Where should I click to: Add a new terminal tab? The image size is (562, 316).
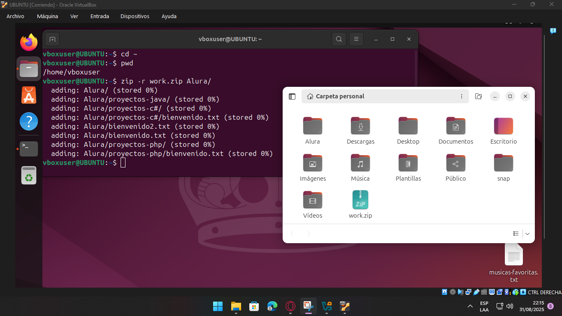52,39
